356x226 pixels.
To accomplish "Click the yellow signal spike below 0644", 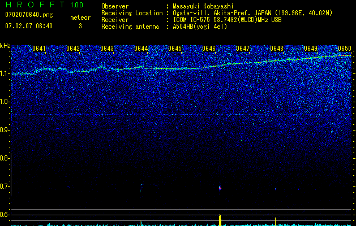I will pos(140,223).
